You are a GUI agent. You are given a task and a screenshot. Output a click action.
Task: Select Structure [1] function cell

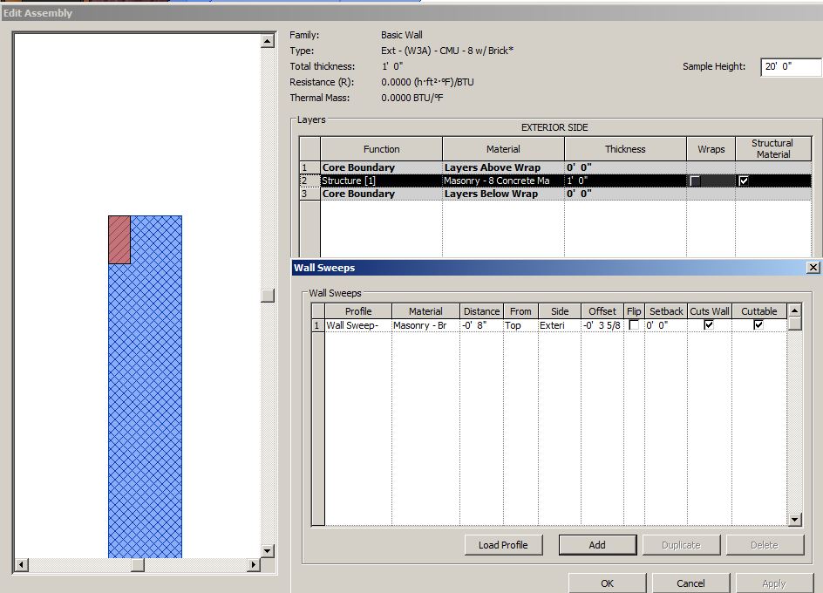tap(381, 181)
